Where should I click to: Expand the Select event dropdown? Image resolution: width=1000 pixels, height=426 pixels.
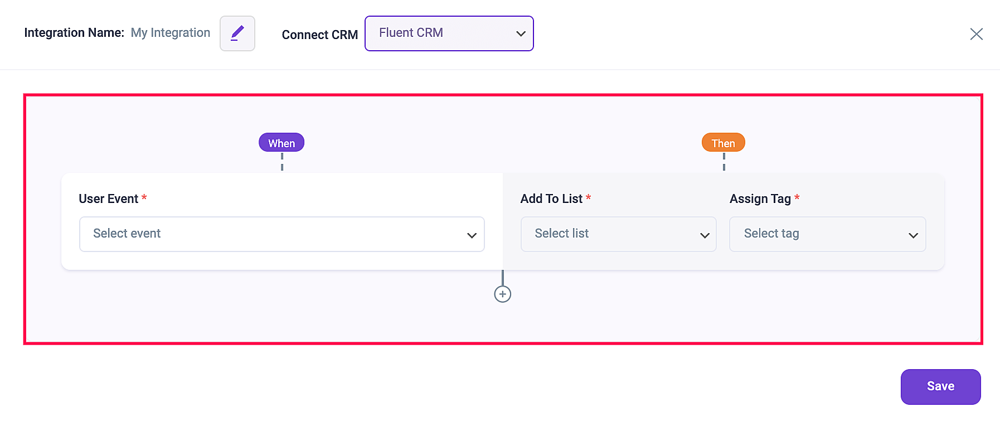pyautogui.click(x=282, y=234)
